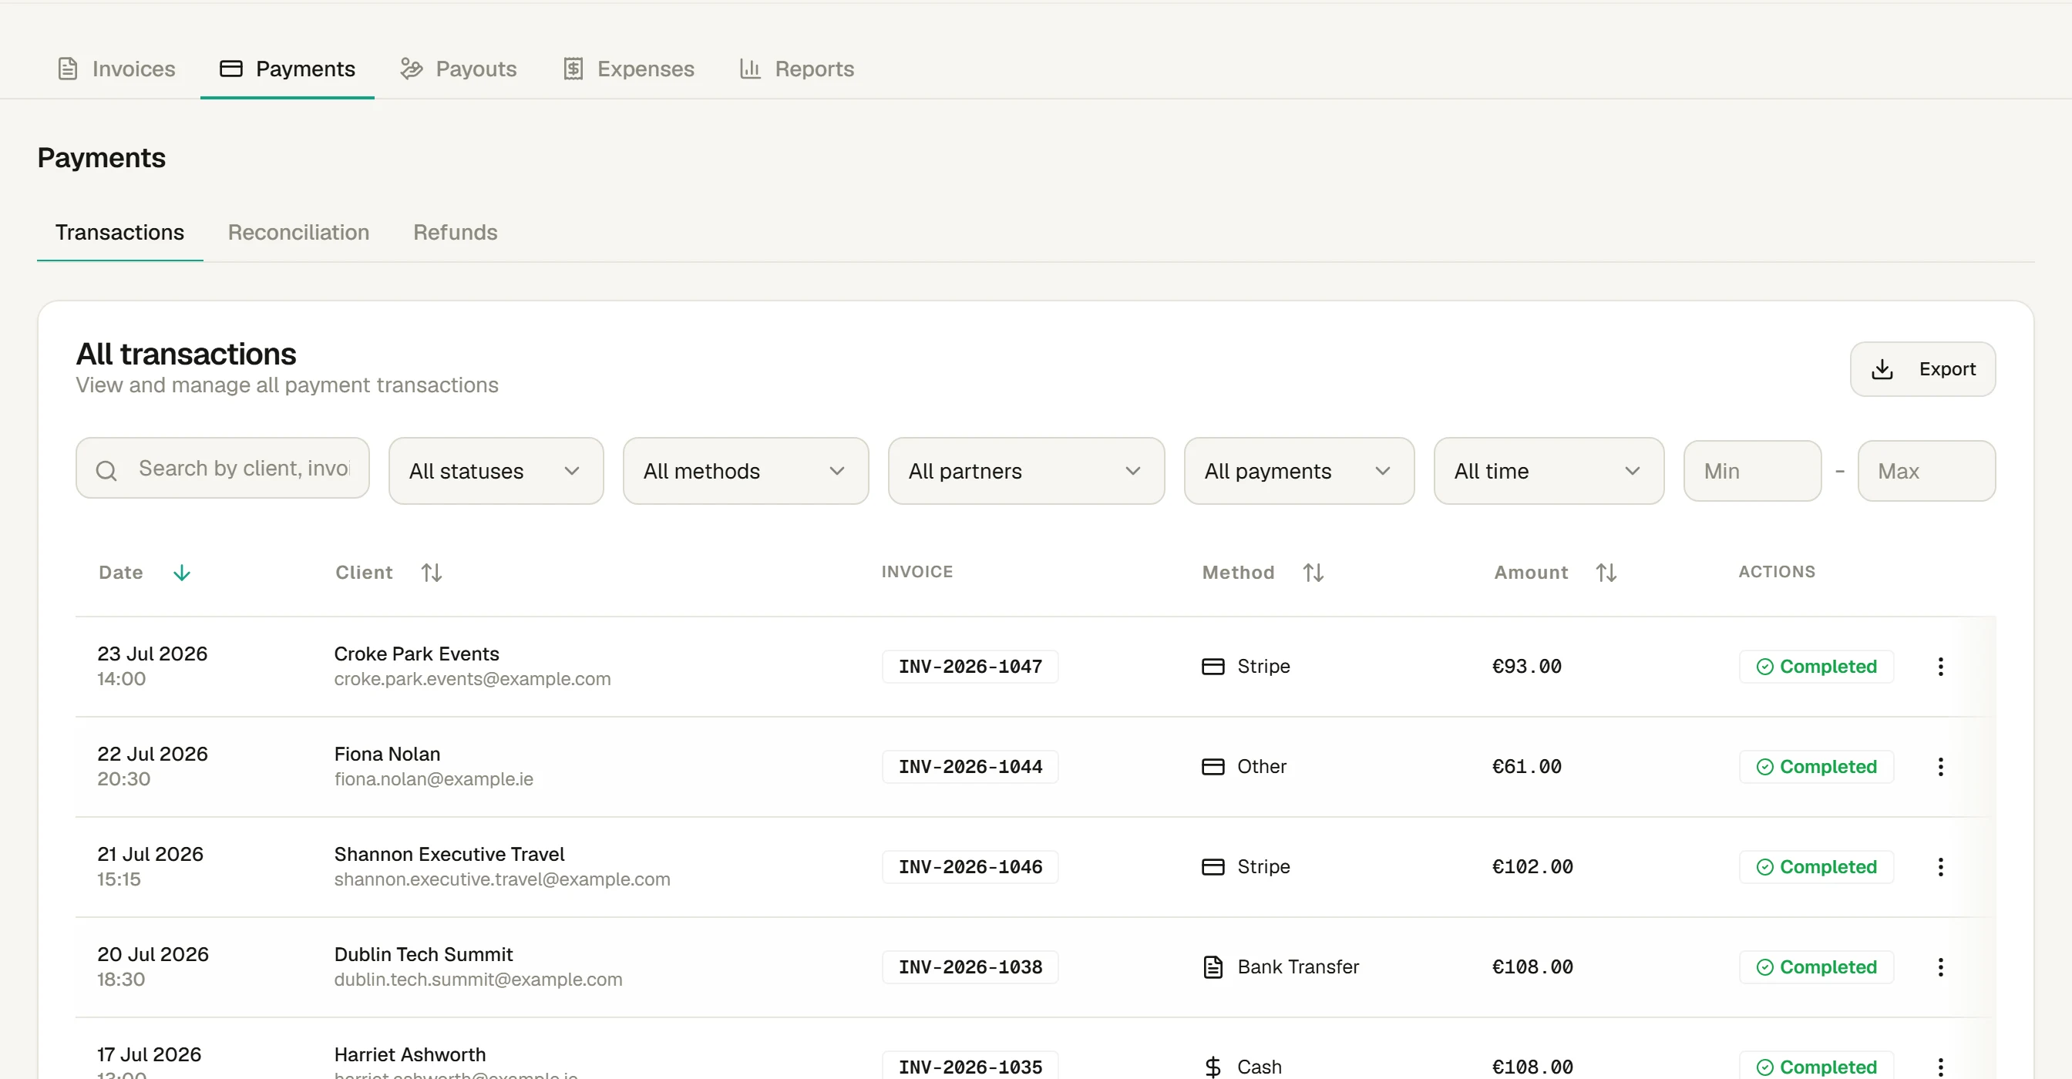This screenshot has width=2072, height=1079.
Task: Click the Payouts hand-coins icon
Action: 411,69
